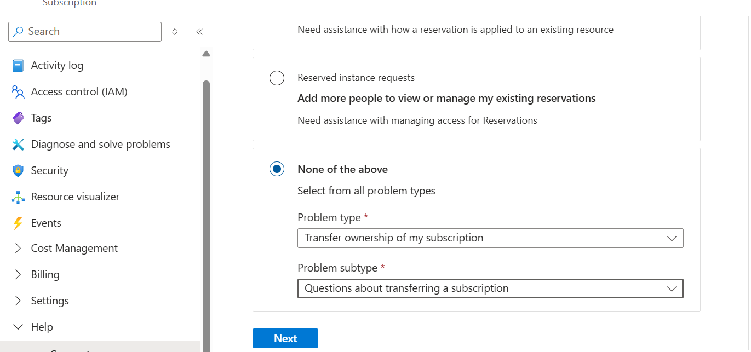The image size is (751, 352).
Task: Open the Events section
Action: [46, 222]
